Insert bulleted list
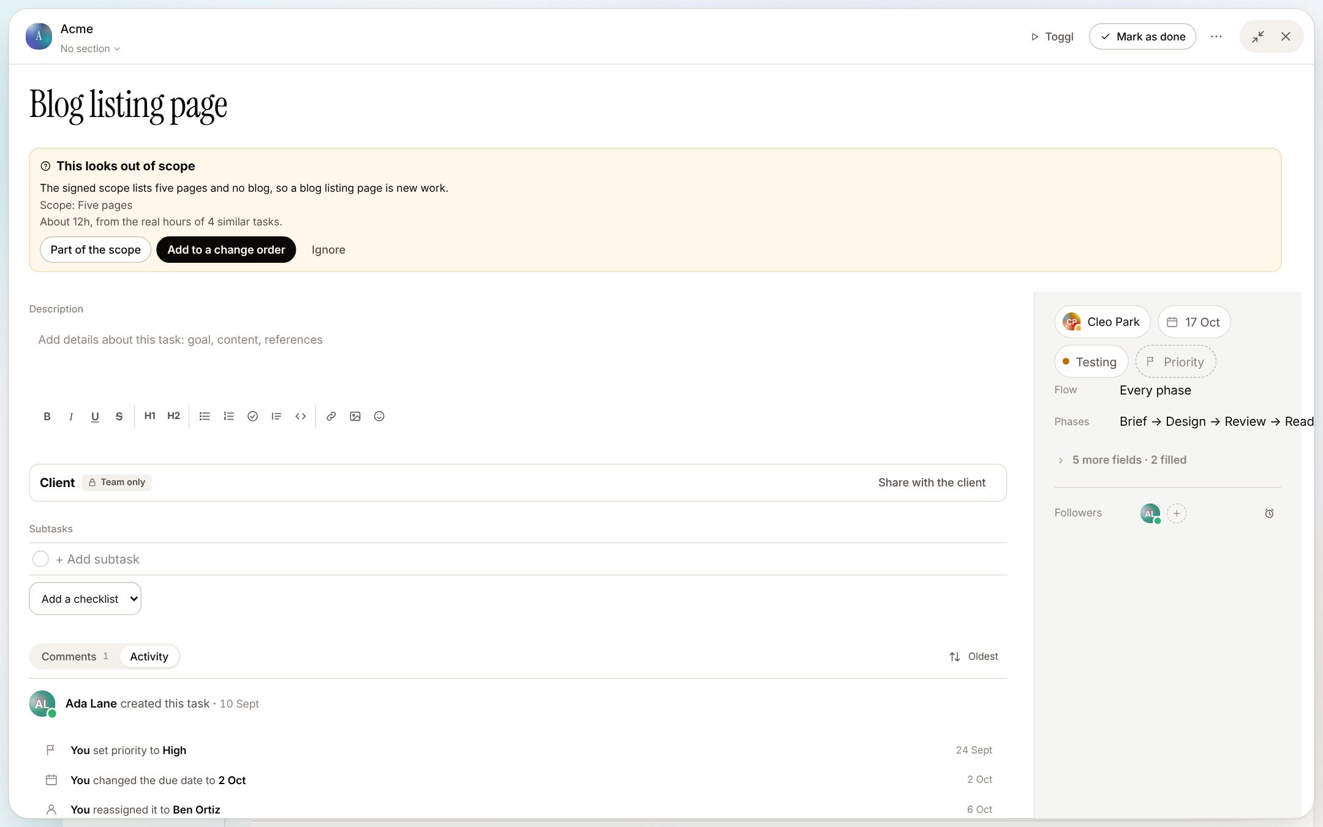 click(205, 417)
